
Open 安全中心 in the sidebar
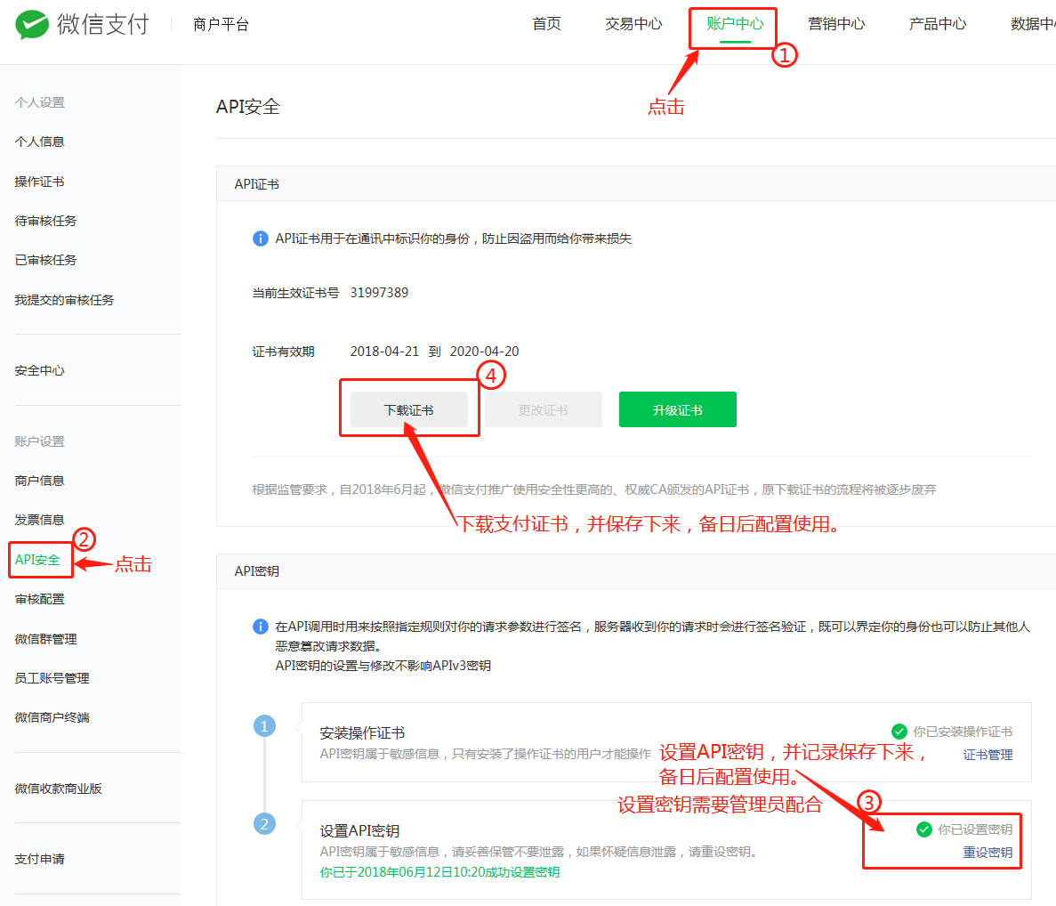click(40, 370)
